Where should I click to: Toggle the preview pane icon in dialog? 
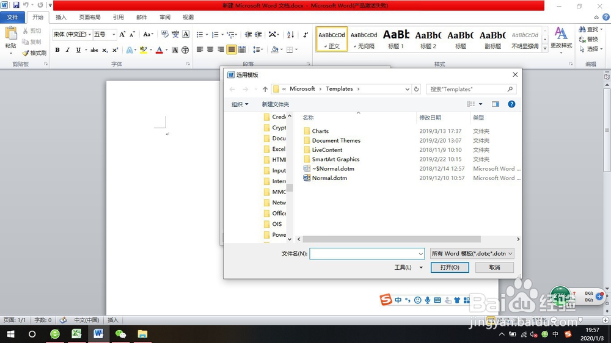496,104
